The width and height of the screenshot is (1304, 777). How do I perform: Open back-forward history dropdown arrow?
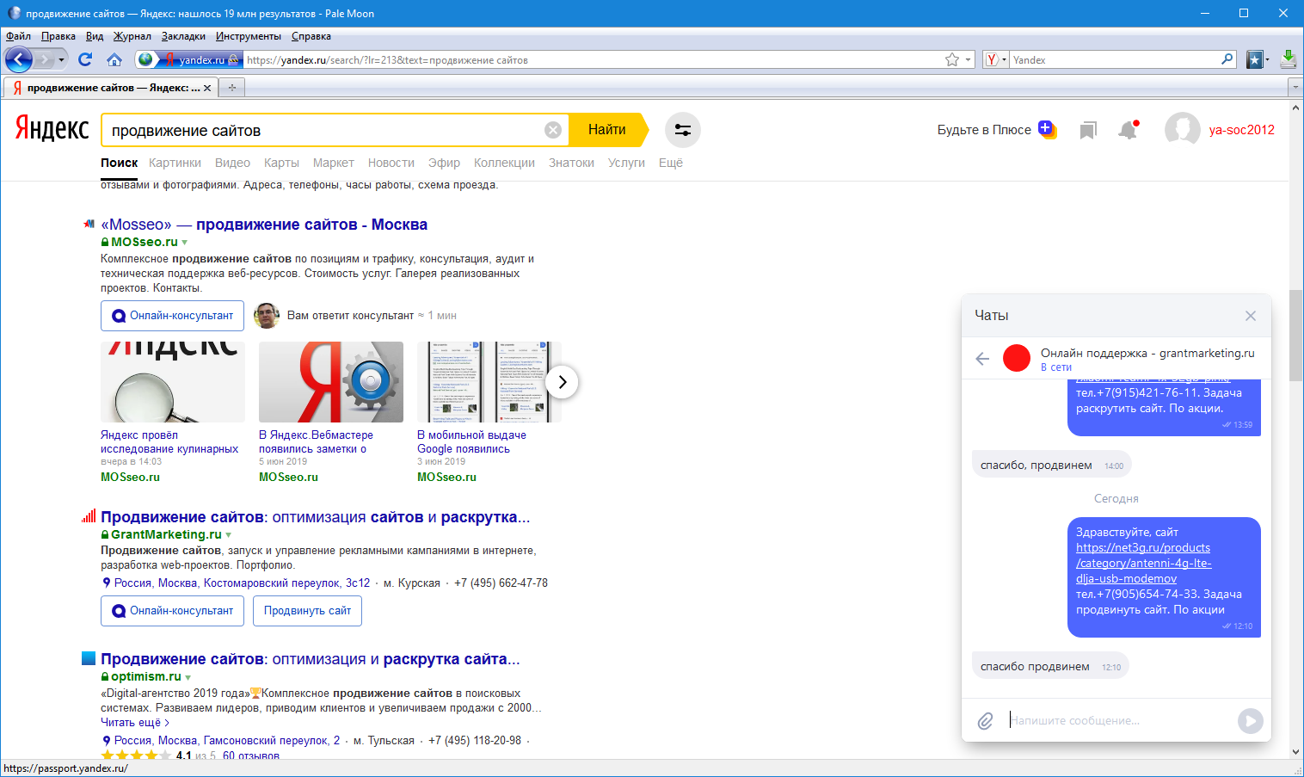[x=61, y=59]
